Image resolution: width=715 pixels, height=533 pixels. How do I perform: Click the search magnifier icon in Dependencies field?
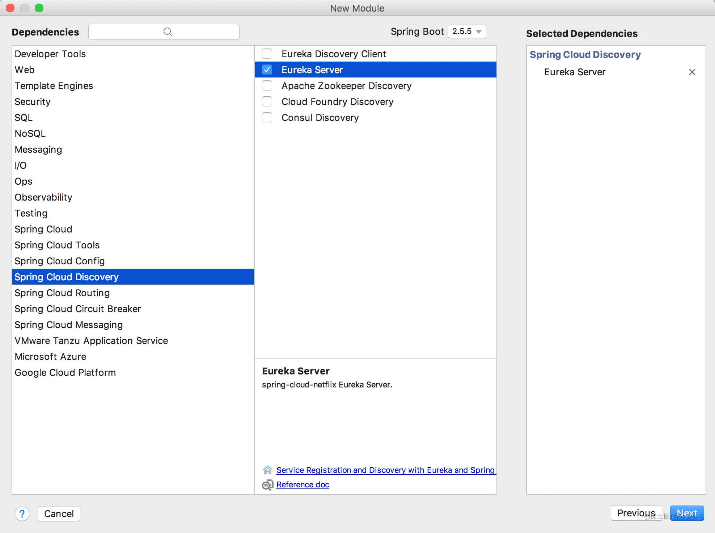tap(168, 32)
